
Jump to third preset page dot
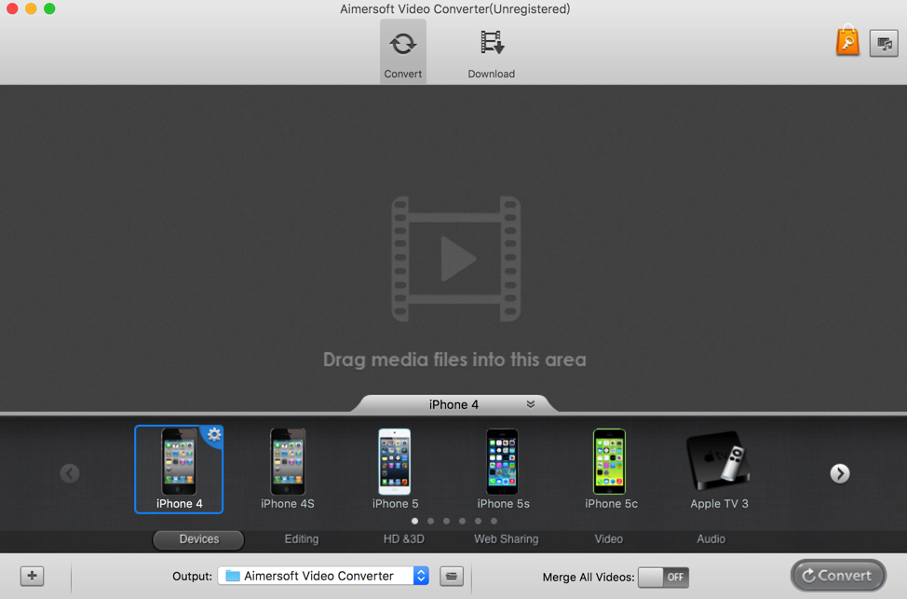(x=447, y=521)
